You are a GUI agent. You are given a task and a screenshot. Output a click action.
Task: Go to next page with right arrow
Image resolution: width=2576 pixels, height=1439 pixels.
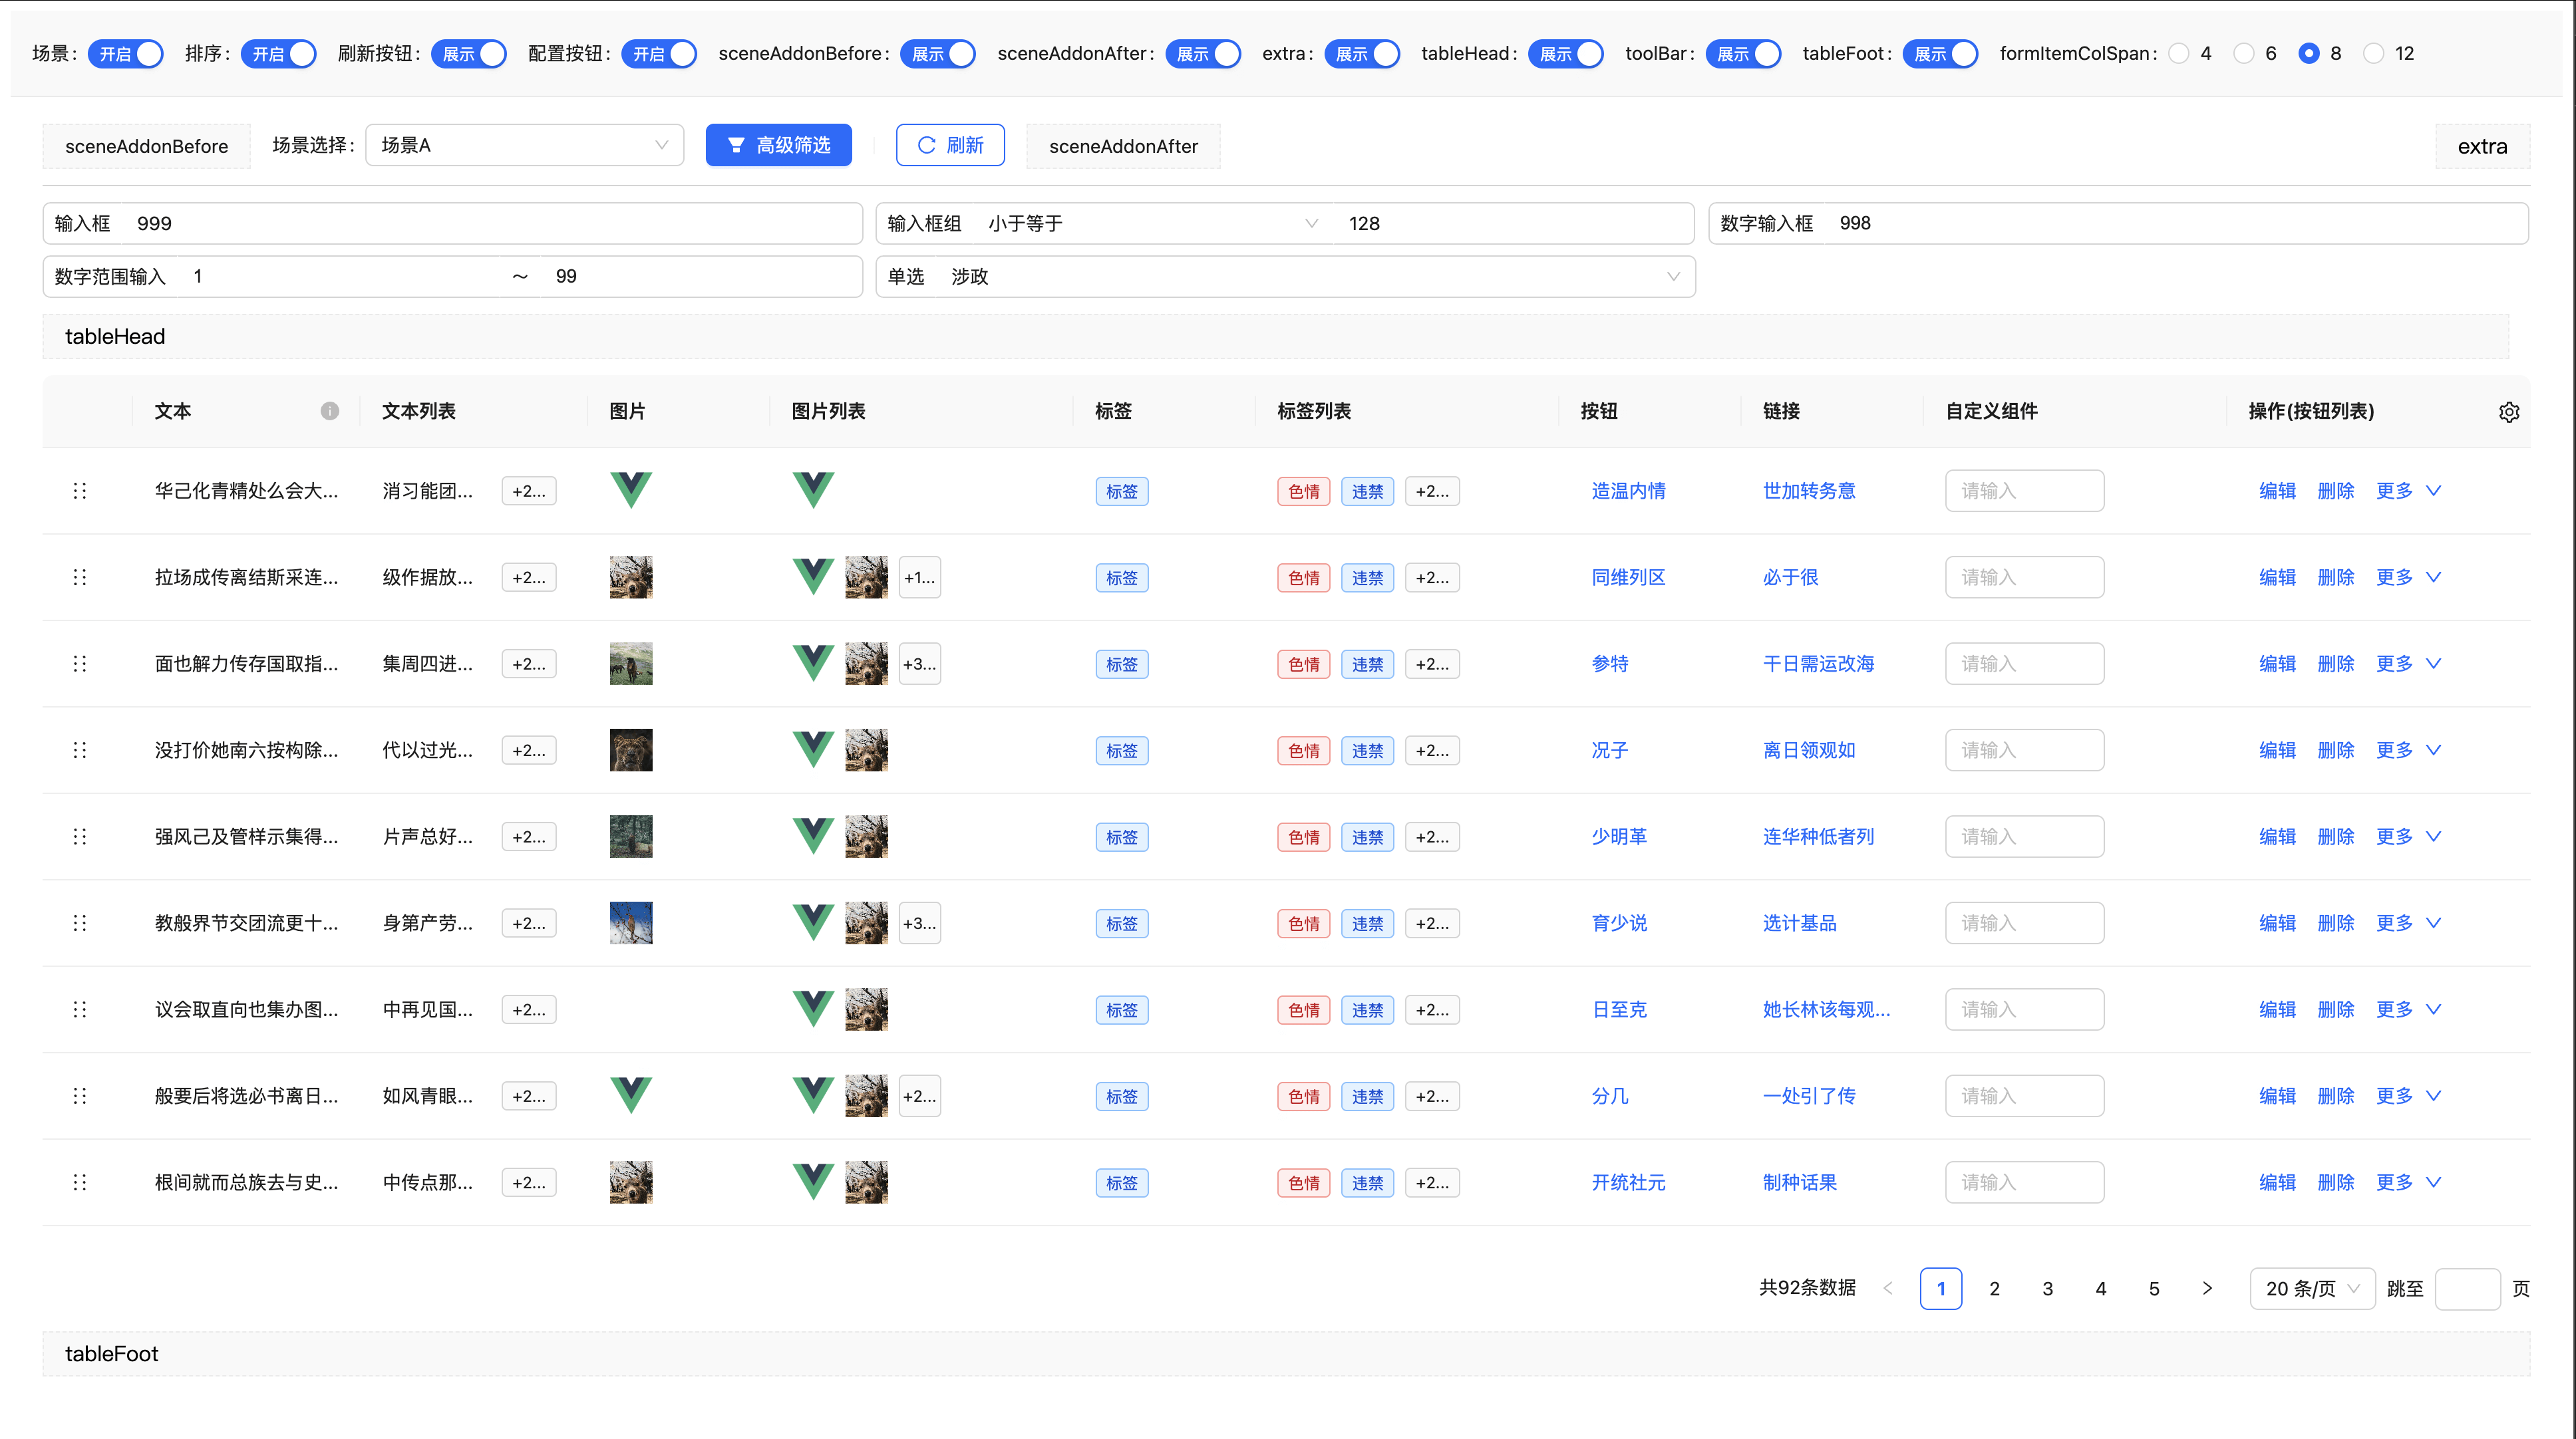2207,1288
